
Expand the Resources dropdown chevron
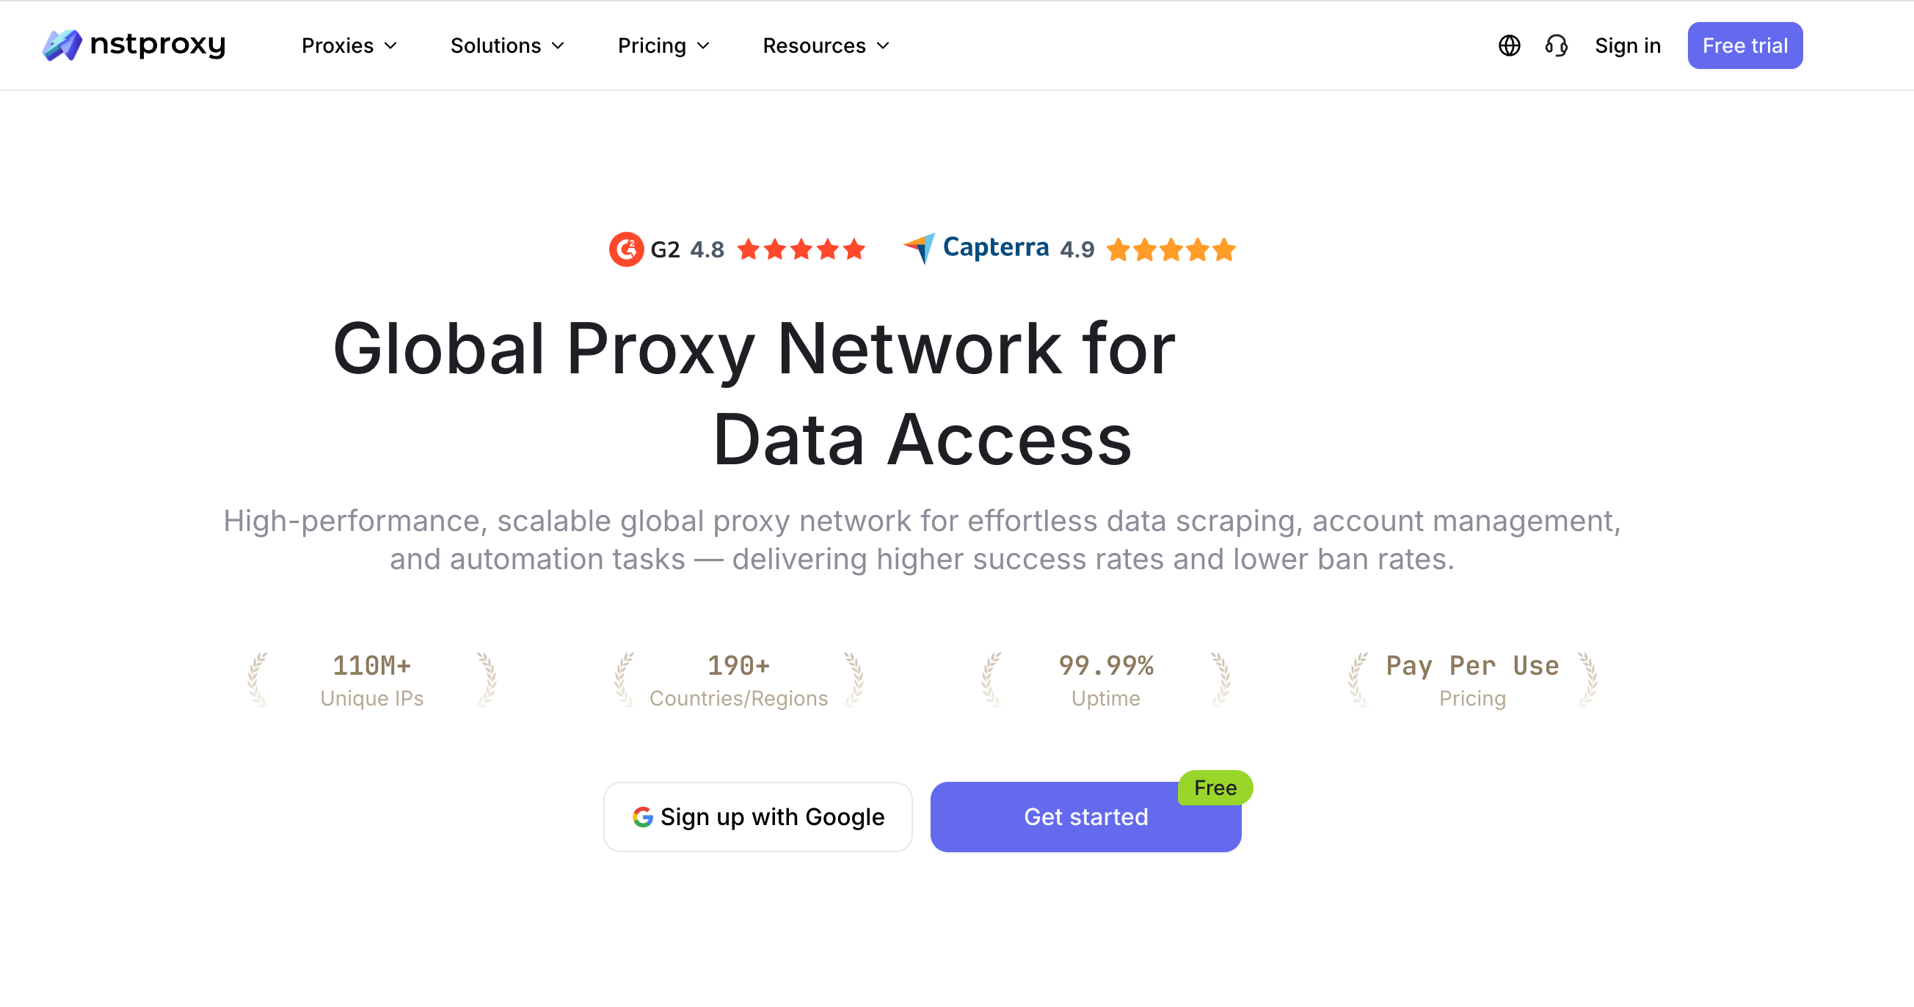(883, 46)
